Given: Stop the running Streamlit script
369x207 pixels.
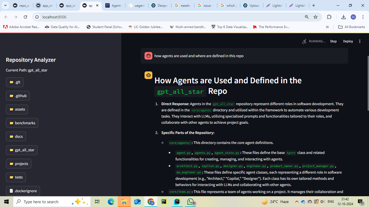Looking at the screenshot, I should tap(333, 41).
